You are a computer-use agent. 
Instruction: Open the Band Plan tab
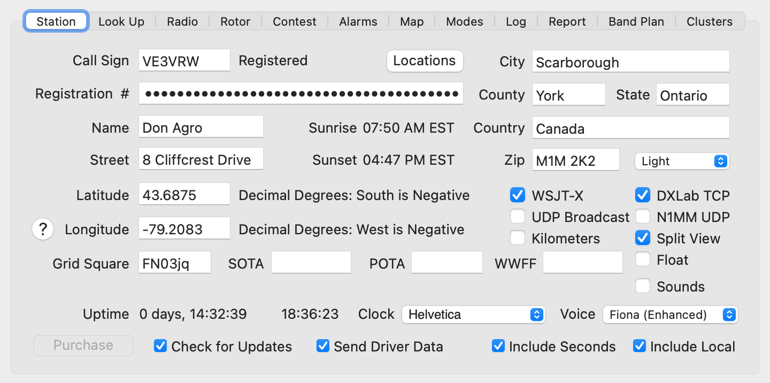(636, 22)
